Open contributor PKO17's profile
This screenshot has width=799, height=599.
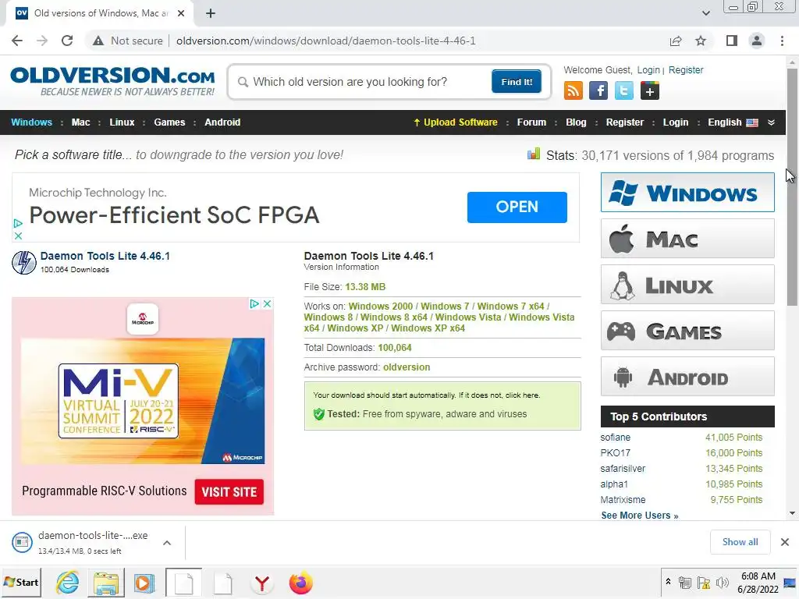[x=615, y=453]
